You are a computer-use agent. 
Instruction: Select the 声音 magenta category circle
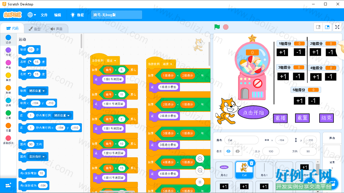point(8,63)
